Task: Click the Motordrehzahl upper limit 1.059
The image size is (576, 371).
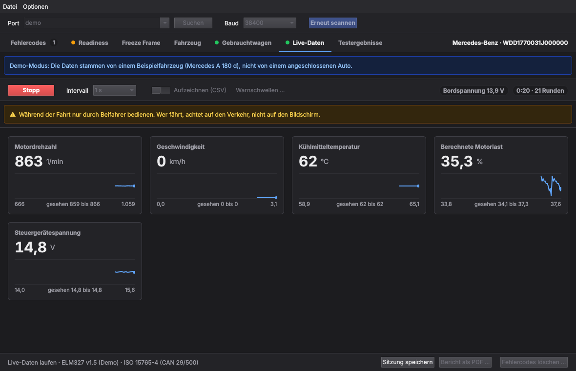Action: [x=128, y=204]
